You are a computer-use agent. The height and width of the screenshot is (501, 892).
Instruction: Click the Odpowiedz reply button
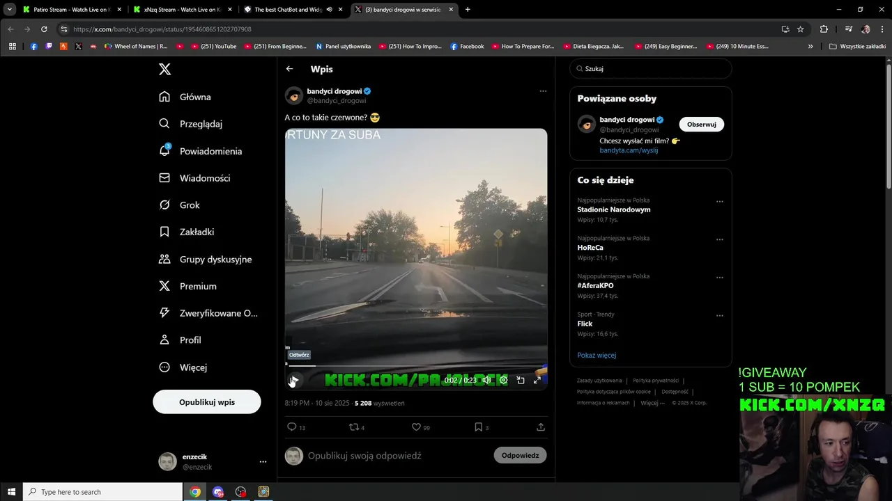tap(521, 456)
